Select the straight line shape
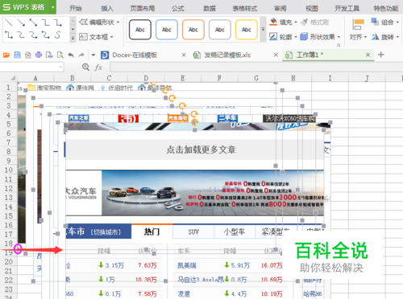Screen dimensions: 403x299 coord(9,23)
